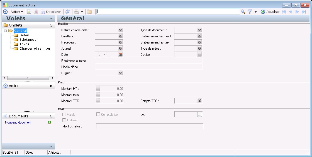Click the red delete icon in toolbar
The width and height of the screenshot is (312, 157).
click(36, 12)
